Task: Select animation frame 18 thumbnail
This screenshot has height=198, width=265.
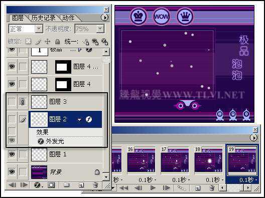Action: click(208, 159)
